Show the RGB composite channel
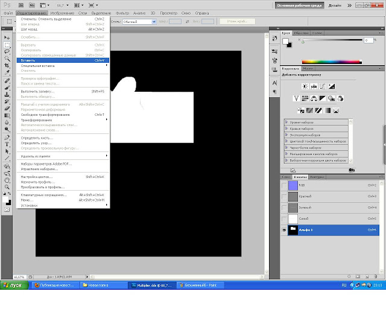 [284, 185]
